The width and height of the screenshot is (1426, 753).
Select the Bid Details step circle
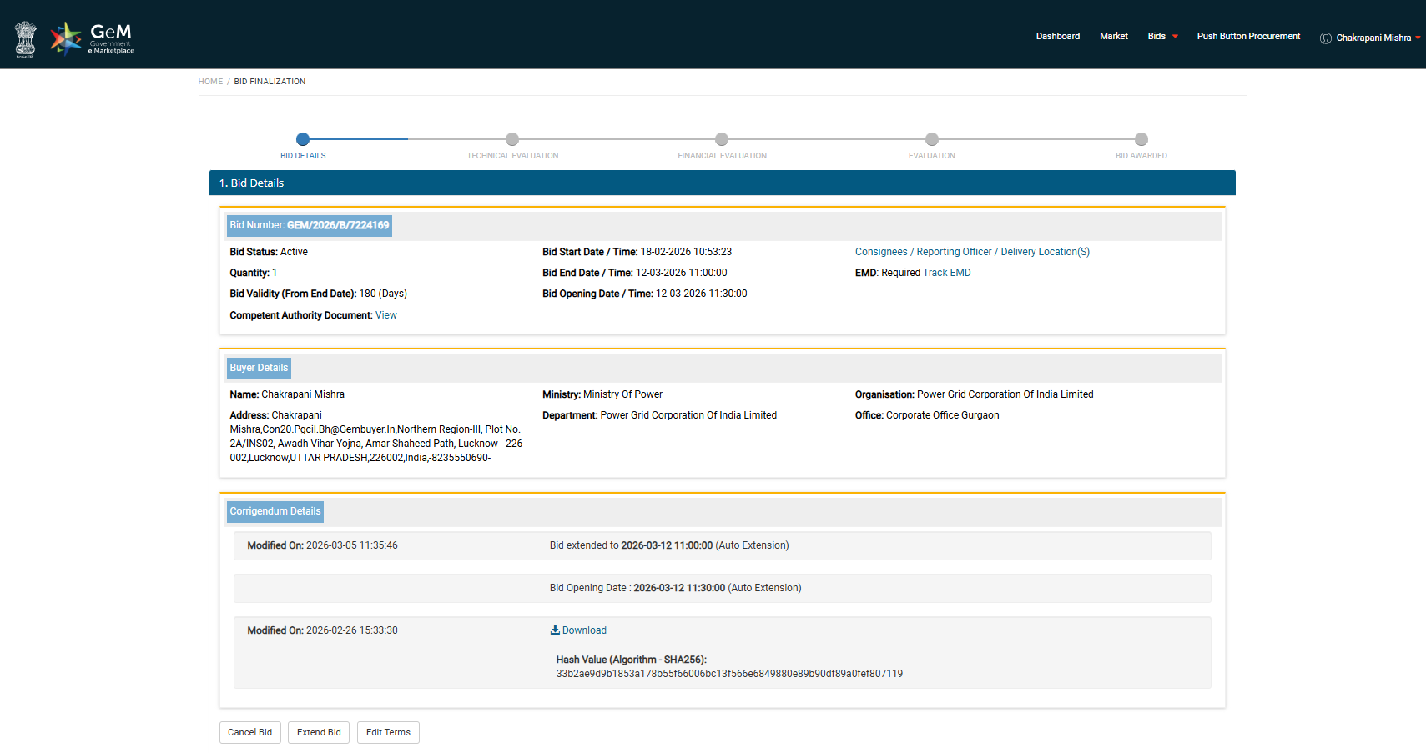pos(303,139)
